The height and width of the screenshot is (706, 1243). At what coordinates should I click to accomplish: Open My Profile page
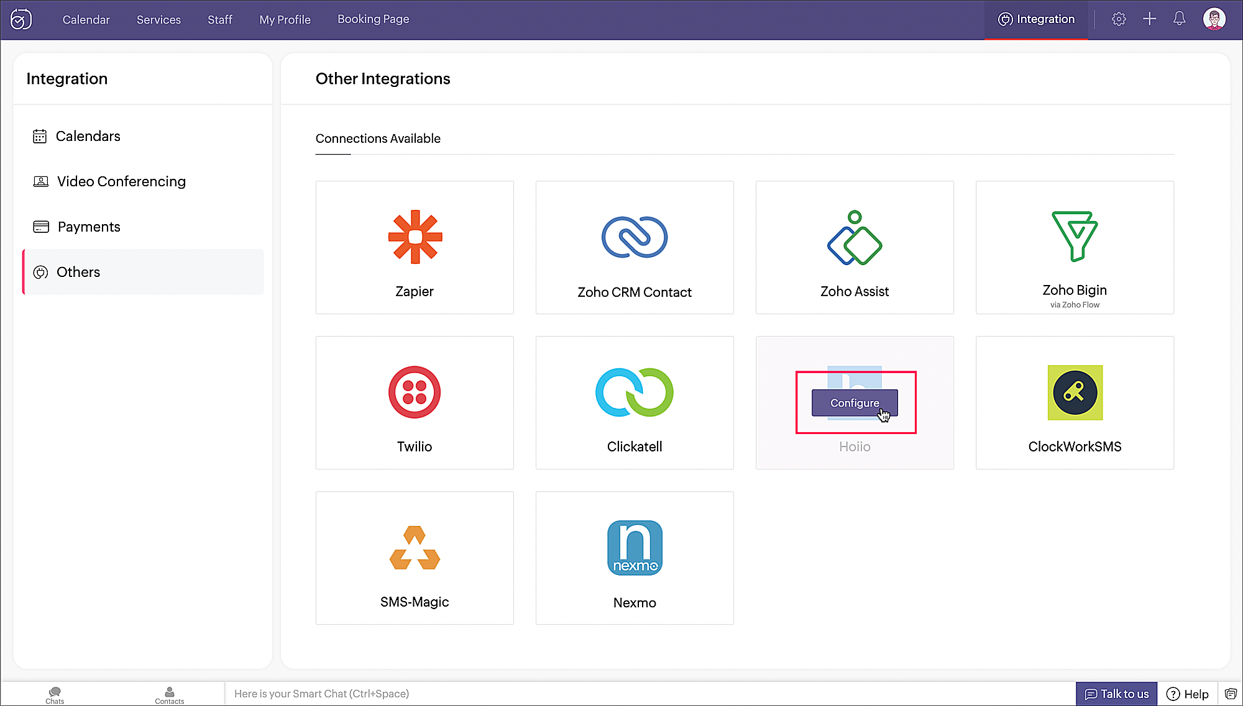tap(285, 19)
